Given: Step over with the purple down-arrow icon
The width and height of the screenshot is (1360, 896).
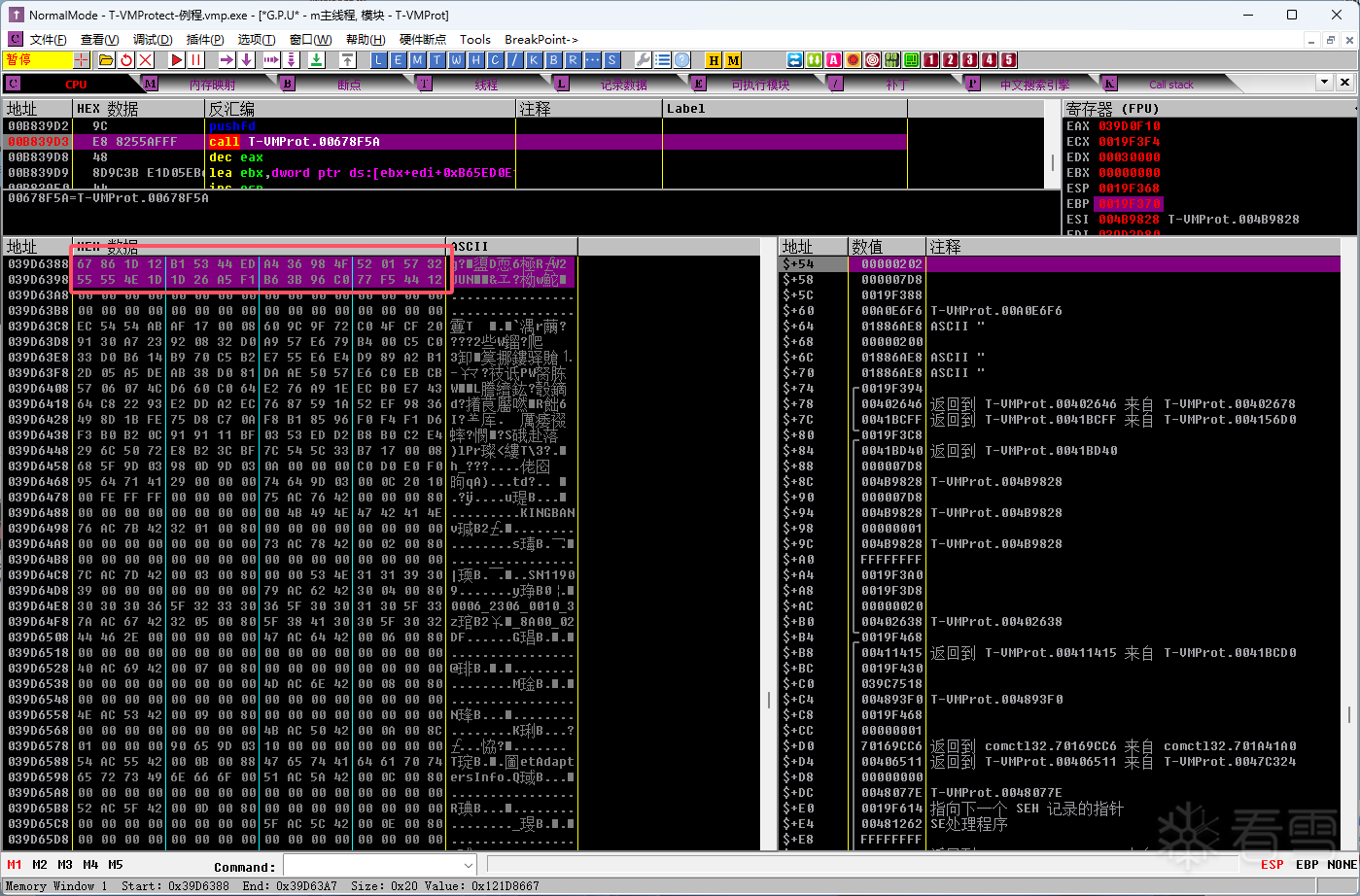Looking at the screenshot, I should point(247,60).
